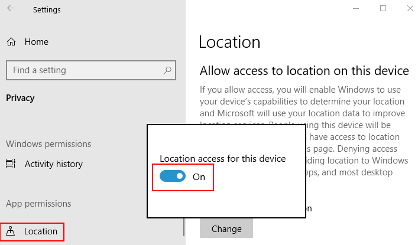Click the Location person icon in sidebar
The image size is (418, 245).
pos(11,231)
